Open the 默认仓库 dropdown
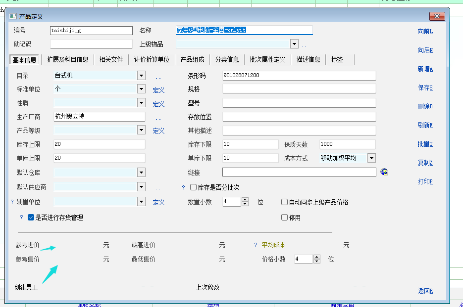Screen dimensions: 463x307 click(x=141, y=173)
